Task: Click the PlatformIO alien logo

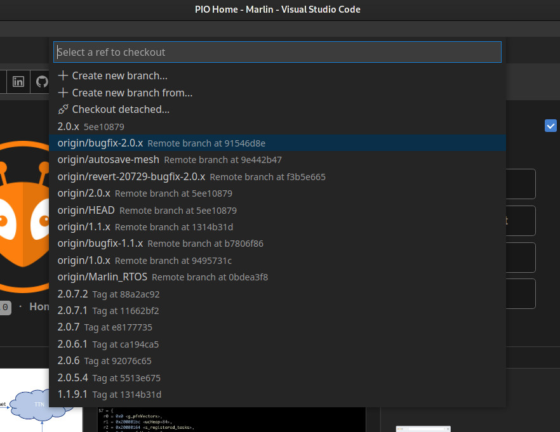Action: 24,217
